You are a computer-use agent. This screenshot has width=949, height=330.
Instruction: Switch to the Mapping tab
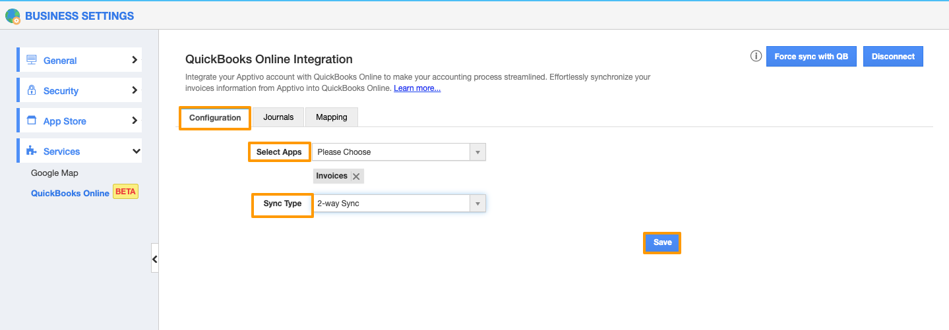point(331,117)
